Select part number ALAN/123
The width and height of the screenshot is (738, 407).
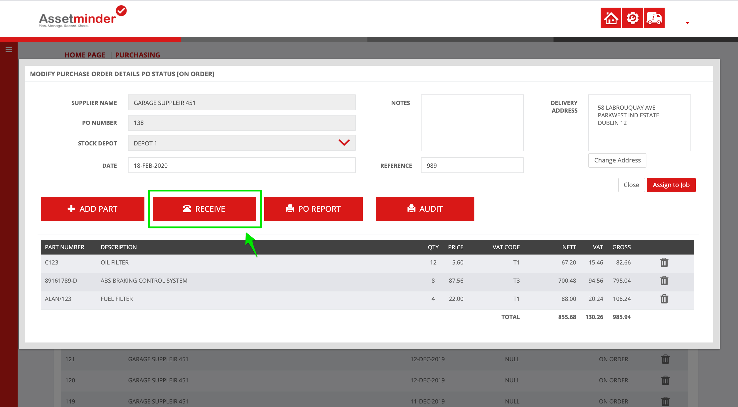58,299
